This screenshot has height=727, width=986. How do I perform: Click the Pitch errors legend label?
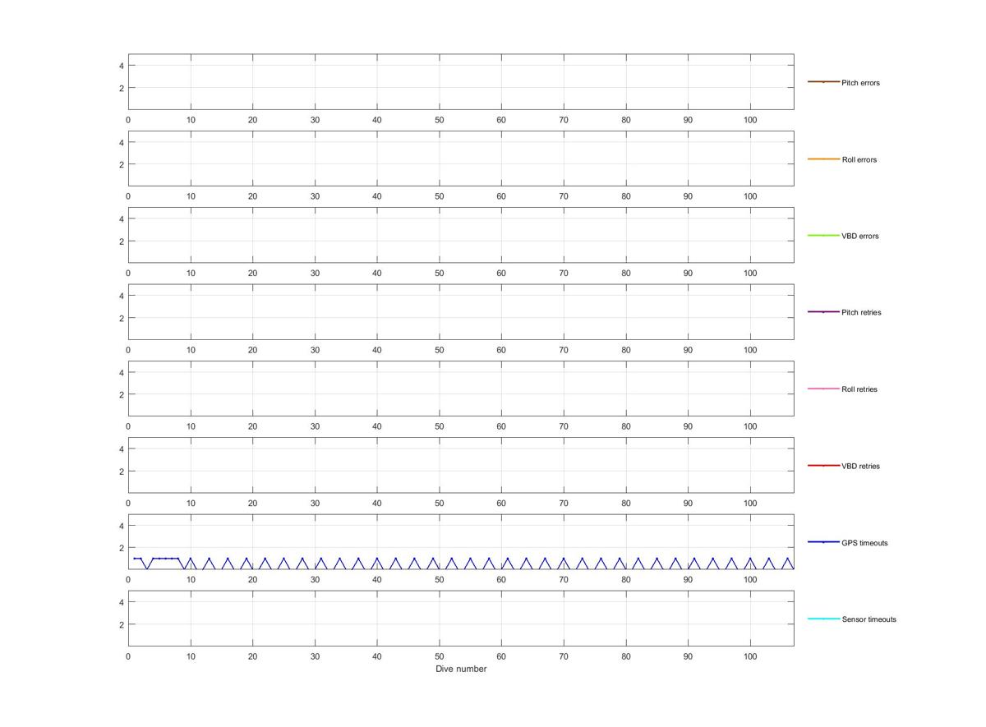click(x=860, y=83)
